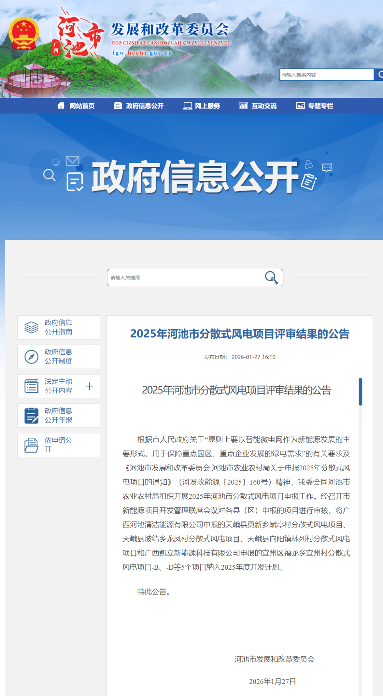Open the 政府信息公开 navigation menu
Image resolution: width=383 pixels, height=696 pixels.
pyautogui.click(x=139, y=106)
